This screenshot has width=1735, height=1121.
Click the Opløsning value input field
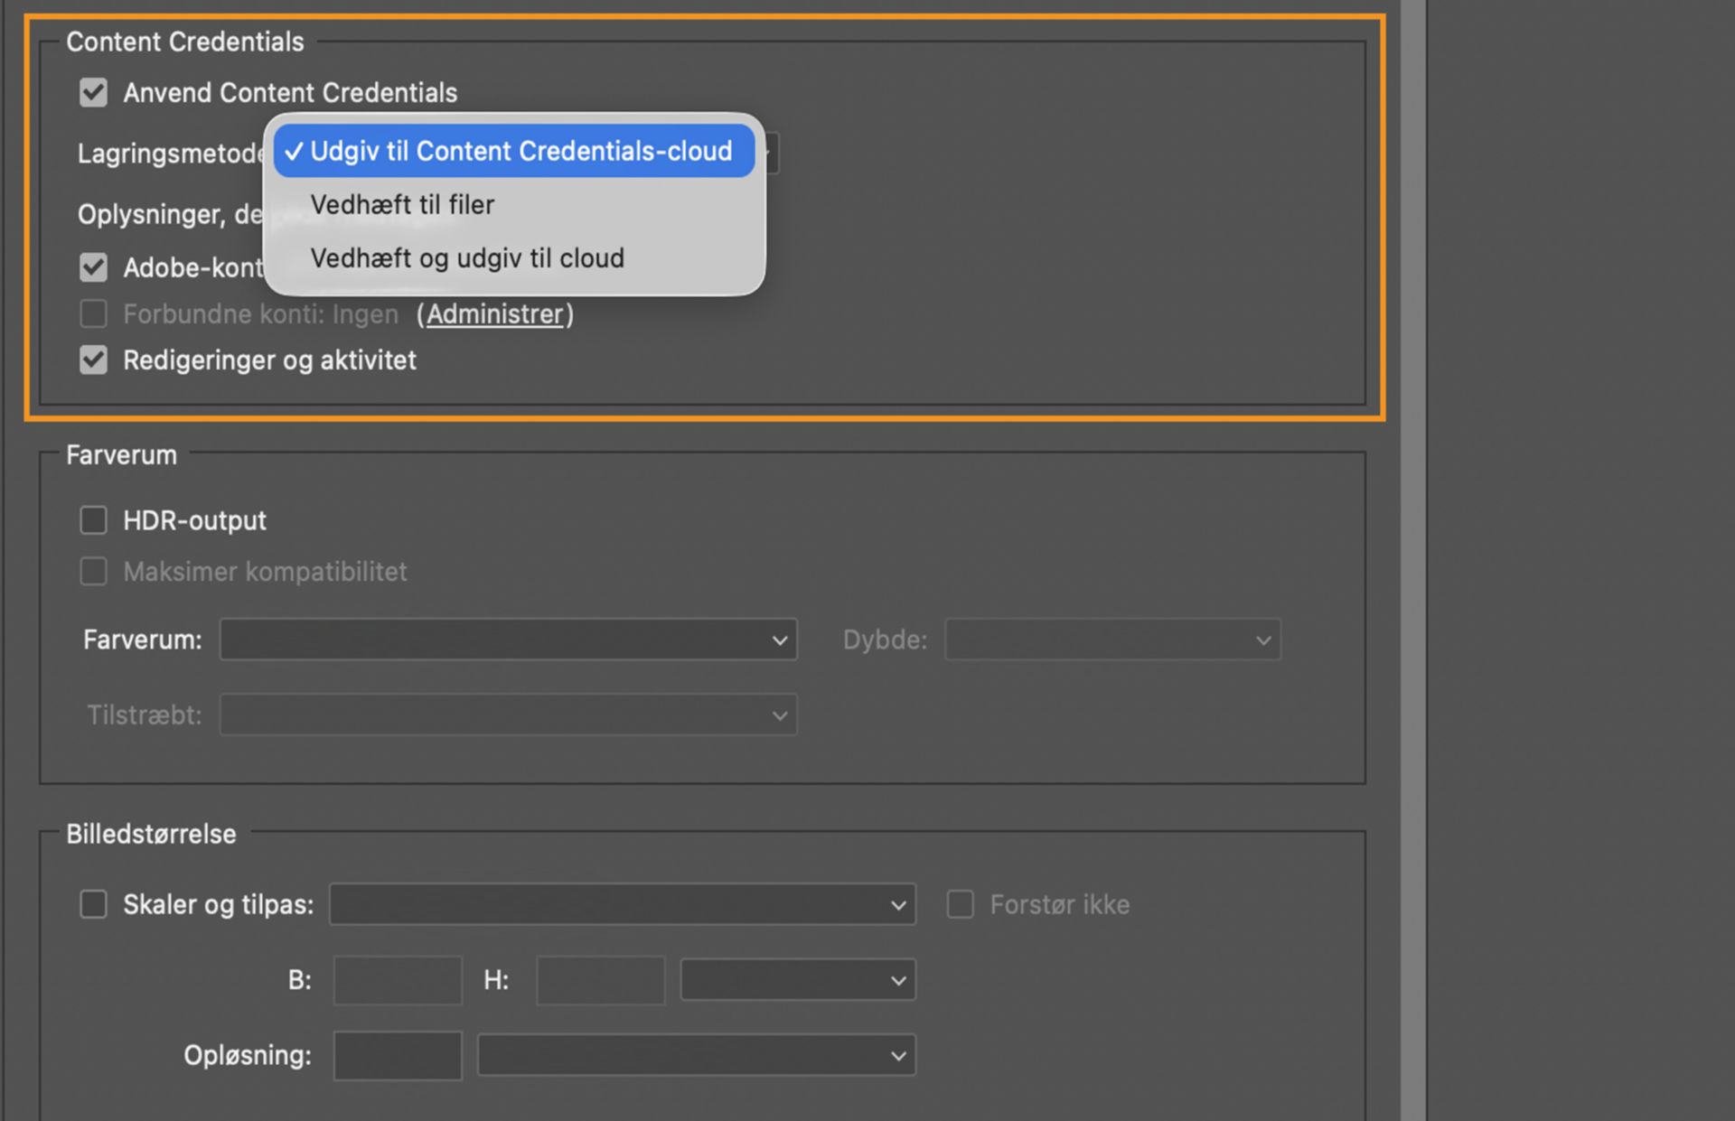point(398,1055)
